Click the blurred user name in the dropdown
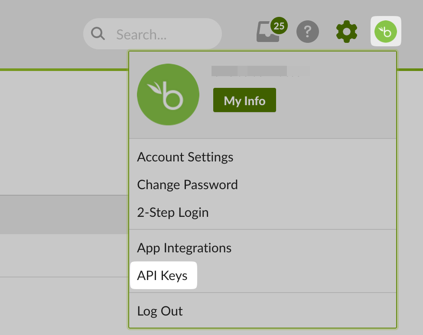423x335 pixels. pos(260,71)
